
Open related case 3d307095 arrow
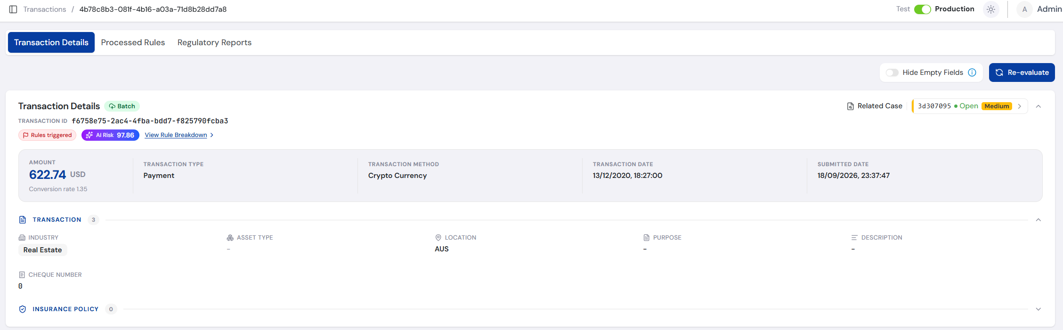[x=1020, y=106]
